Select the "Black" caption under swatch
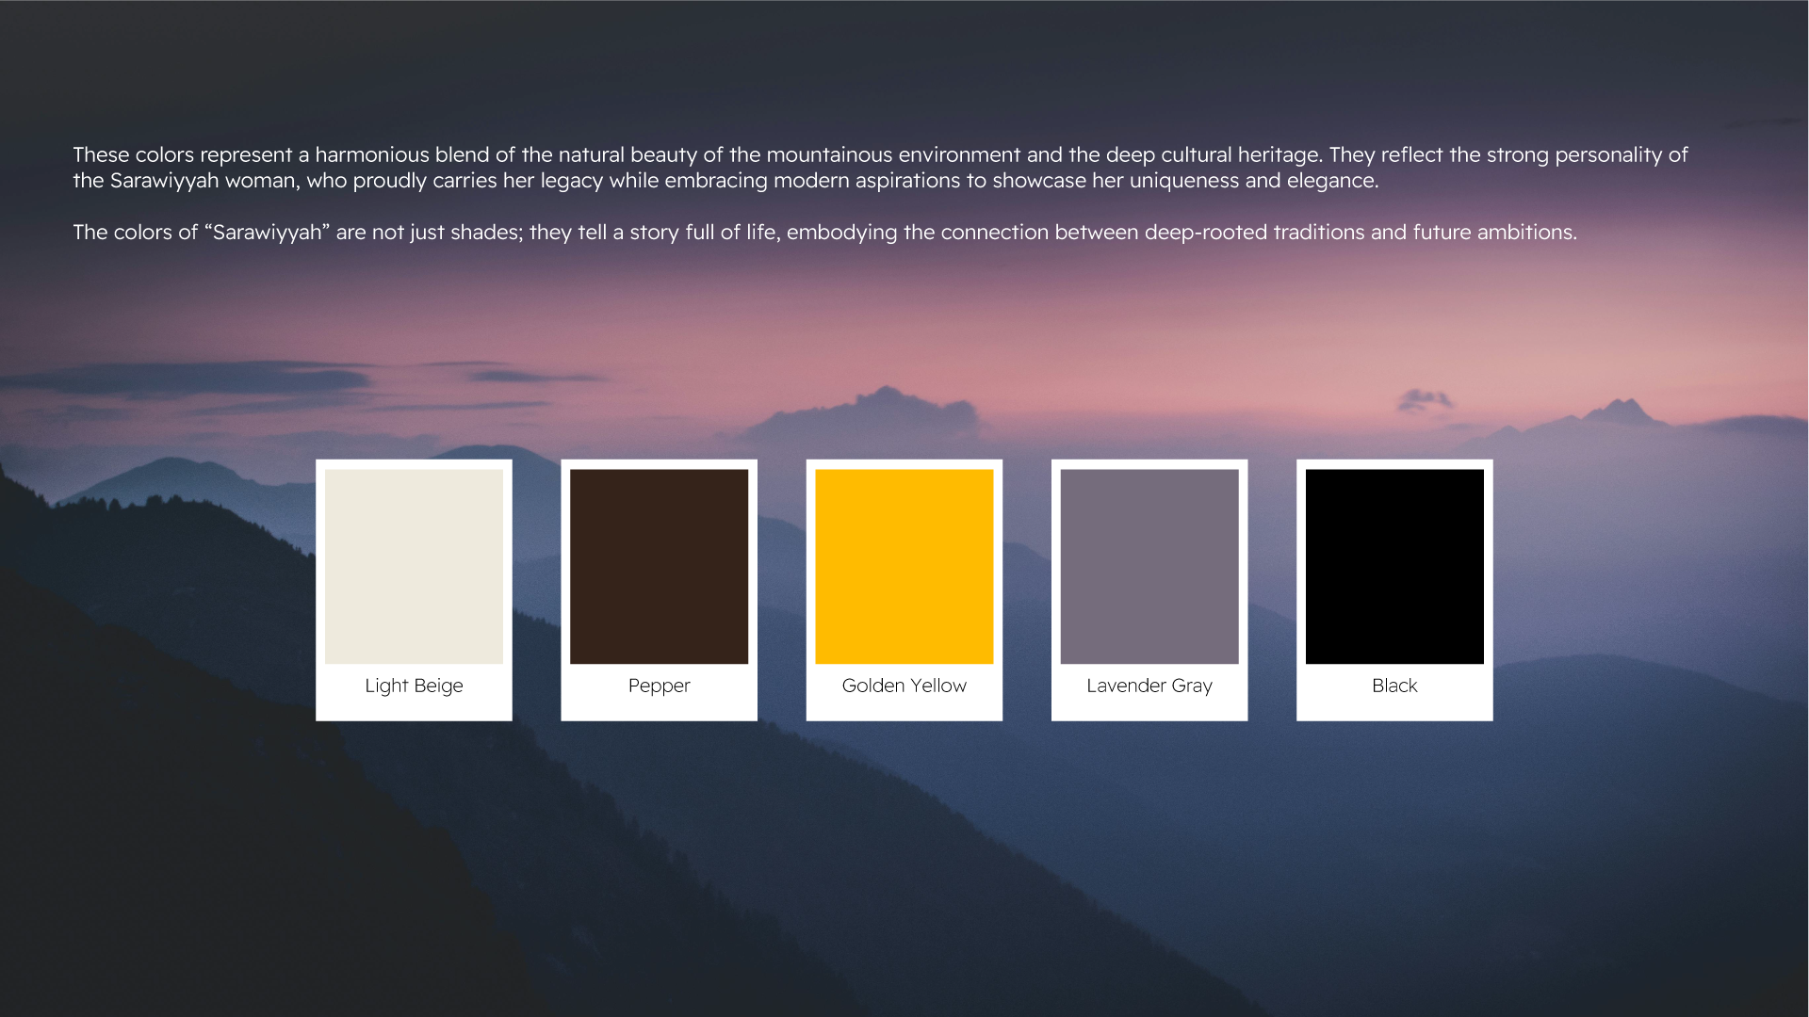 [x=1394, y=686]
